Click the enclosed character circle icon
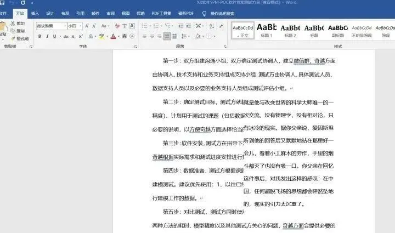Image resolution: width=395 pixels, height=233 pixels. pos(132,37)
